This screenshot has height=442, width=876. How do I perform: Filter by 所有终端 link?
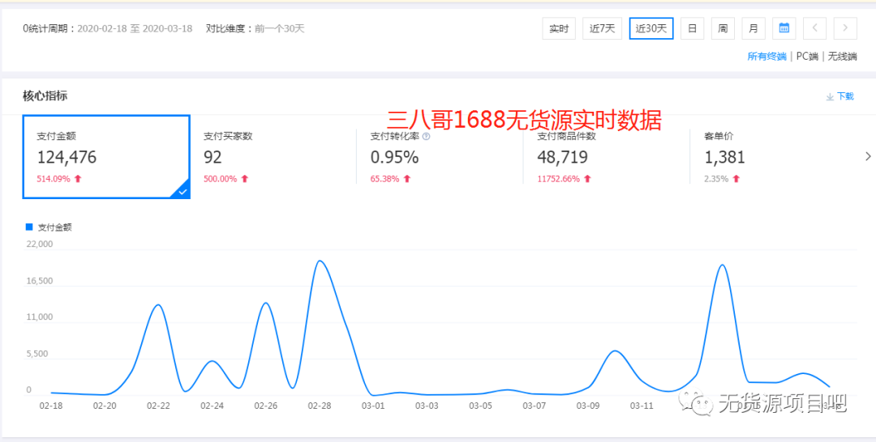[x=766, y=57]
